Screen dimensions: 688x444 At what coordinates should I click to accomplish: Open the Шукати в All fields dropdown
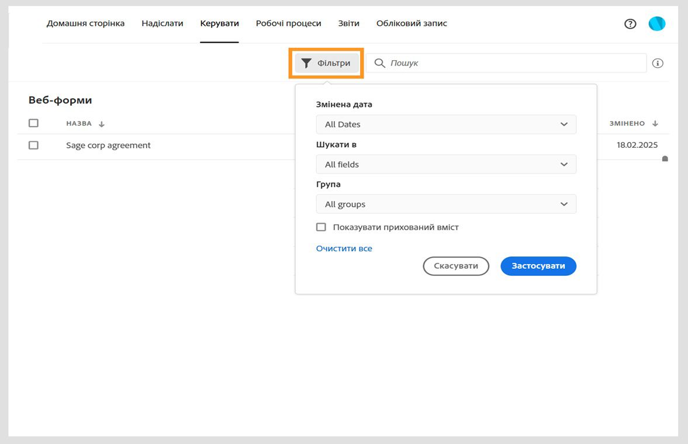pos(446,164)
